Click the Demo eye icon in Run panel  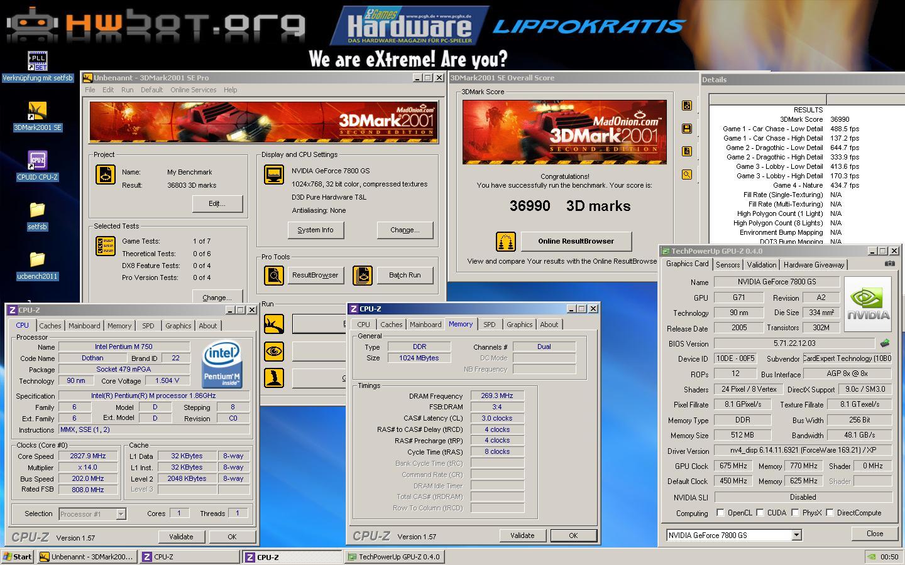tap(274, 351)
